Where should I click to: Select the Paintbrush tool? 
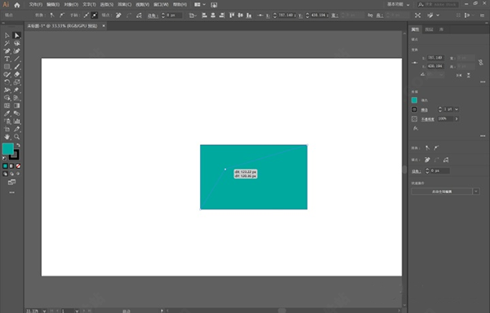pyautogui.click(x=17, y=67)
